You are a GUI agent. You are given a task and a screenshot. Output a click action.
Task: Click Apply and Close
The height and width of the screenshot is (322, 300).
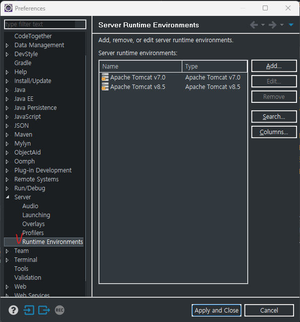217,310
